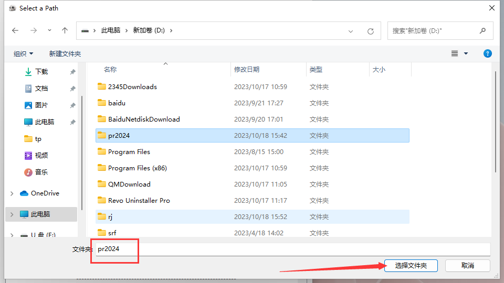This screenshot has width=504, height=283.
Task: Select the BaiduNetdiskDownload folder
Action: pyautogui.click(x=253, y=119)
